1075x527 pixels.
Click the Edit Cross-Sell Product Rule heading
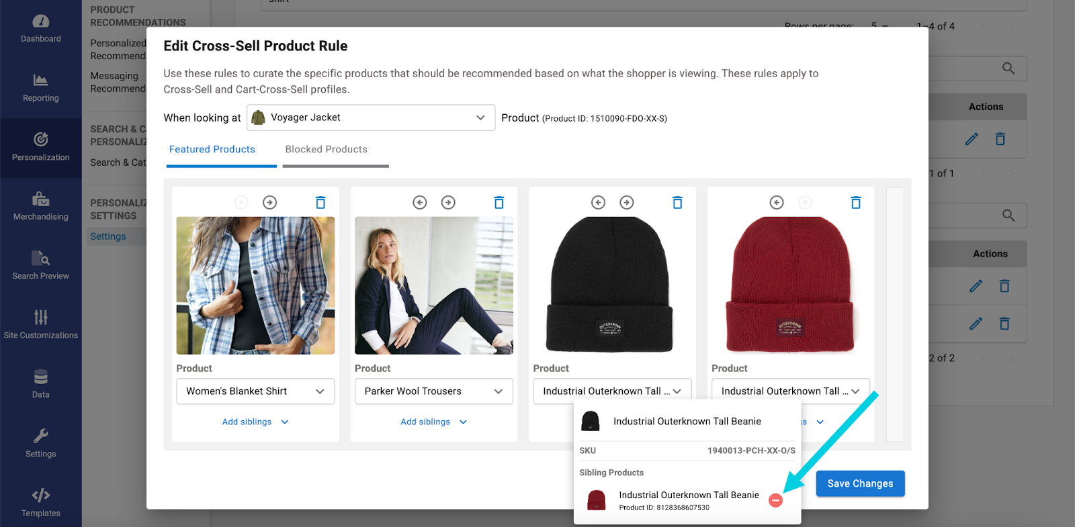[x=255, y=46]
